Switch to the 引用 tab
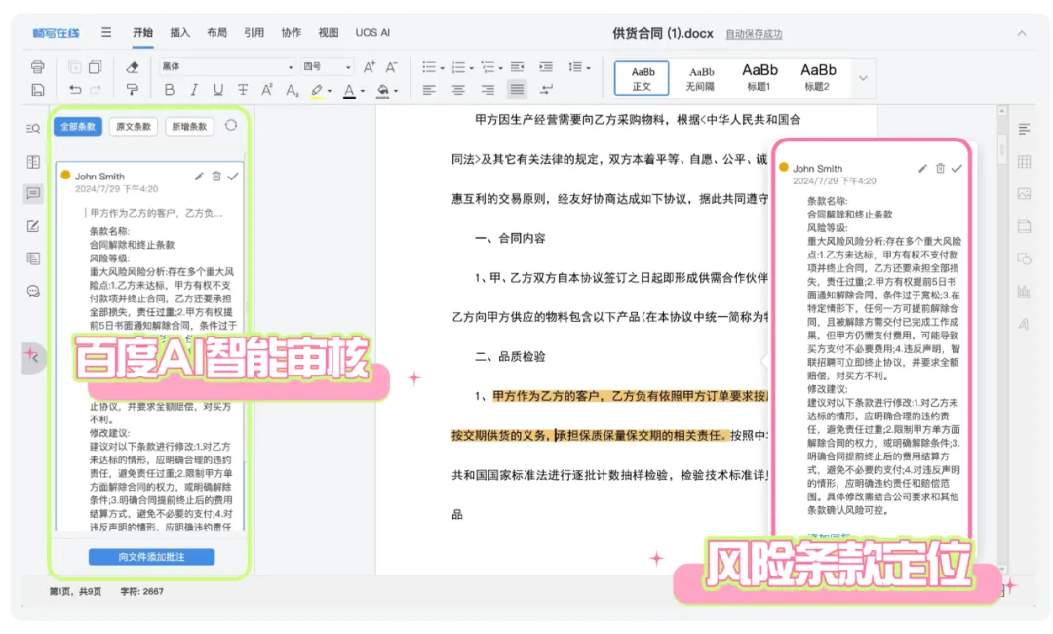The image size is (1053, 634). tap(253, 32)
